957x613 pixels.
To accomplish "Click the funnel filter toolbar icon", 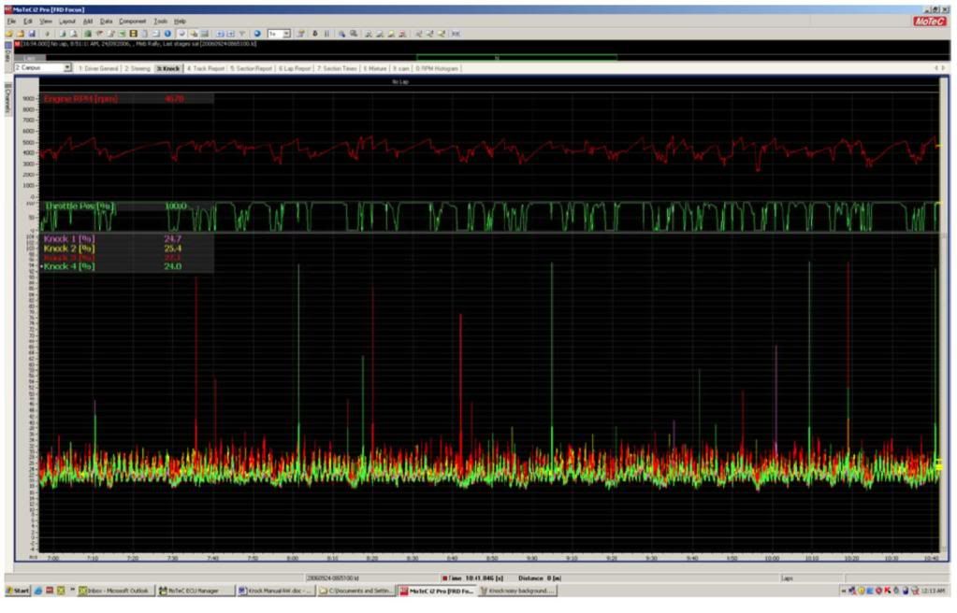I will [x=242, y=35].
